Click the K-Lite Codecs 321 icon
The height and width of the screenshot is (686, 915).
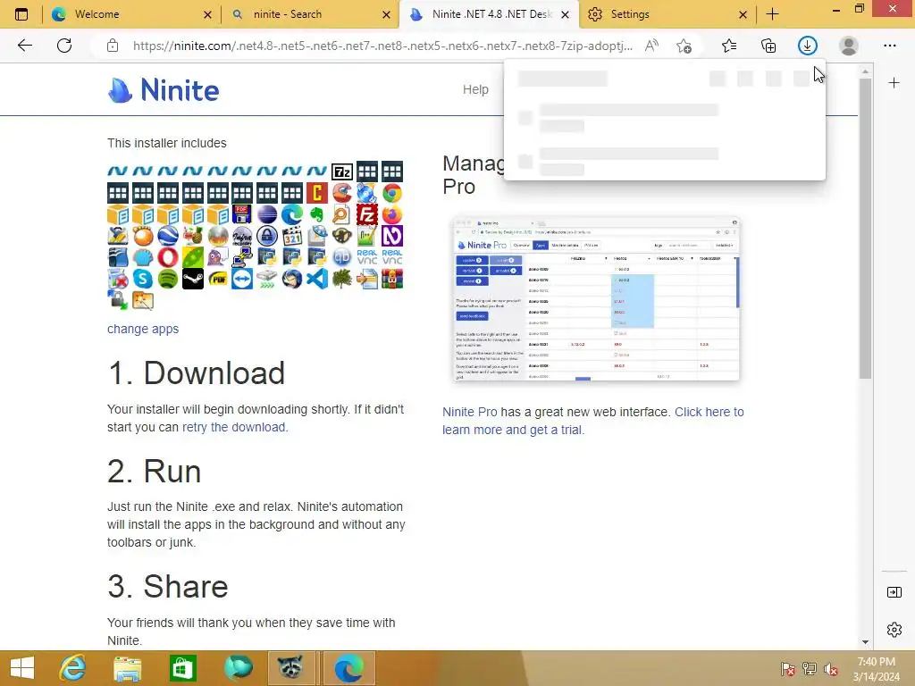tap(292, 236)
